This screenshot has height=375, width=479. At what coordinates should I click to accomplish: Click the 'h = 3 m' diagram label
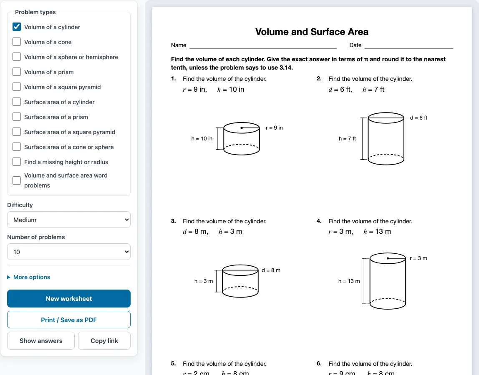click(x=204, y=281)
